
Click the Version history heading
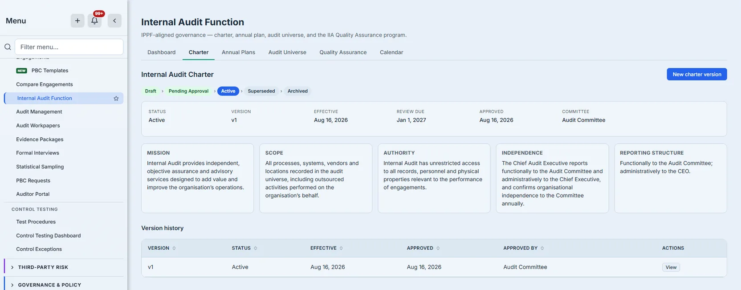pos(162,228)
